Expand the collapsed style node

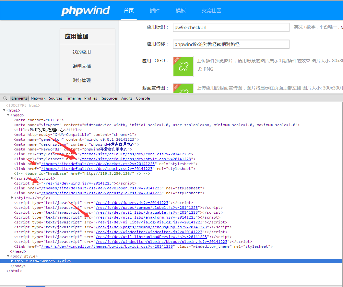[12, 197]
